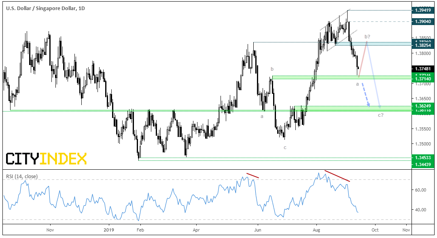Click the dashed blue downward arrow

(x=366, y=95)
